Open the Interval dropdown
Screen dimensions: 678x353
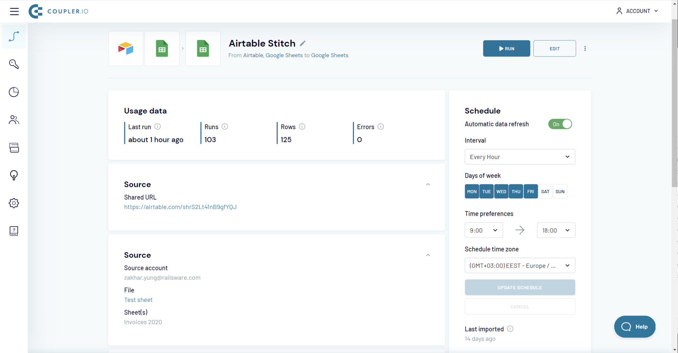pos(519,156)
